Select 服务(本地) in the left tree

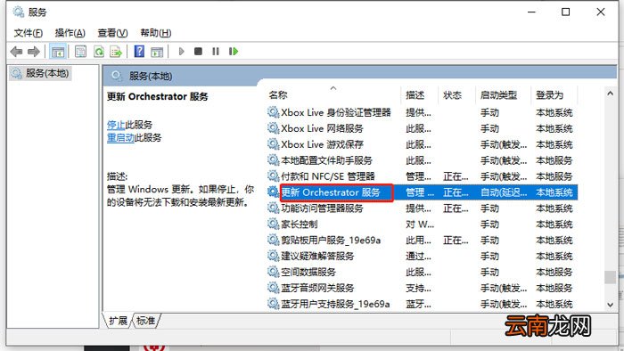pos(40,74)
